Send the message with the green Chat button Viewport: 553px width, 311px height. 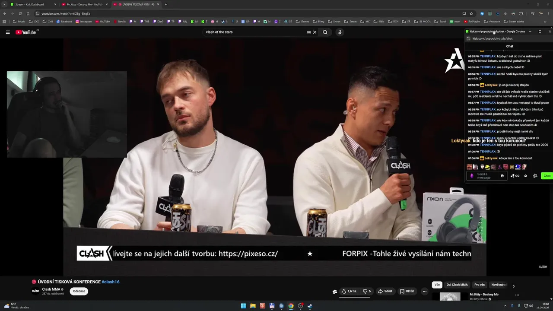click(x=547, y=176)
